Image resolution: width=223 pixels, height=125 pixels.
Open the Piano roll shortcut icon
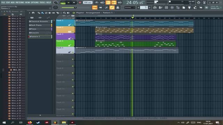pos(160,8)
